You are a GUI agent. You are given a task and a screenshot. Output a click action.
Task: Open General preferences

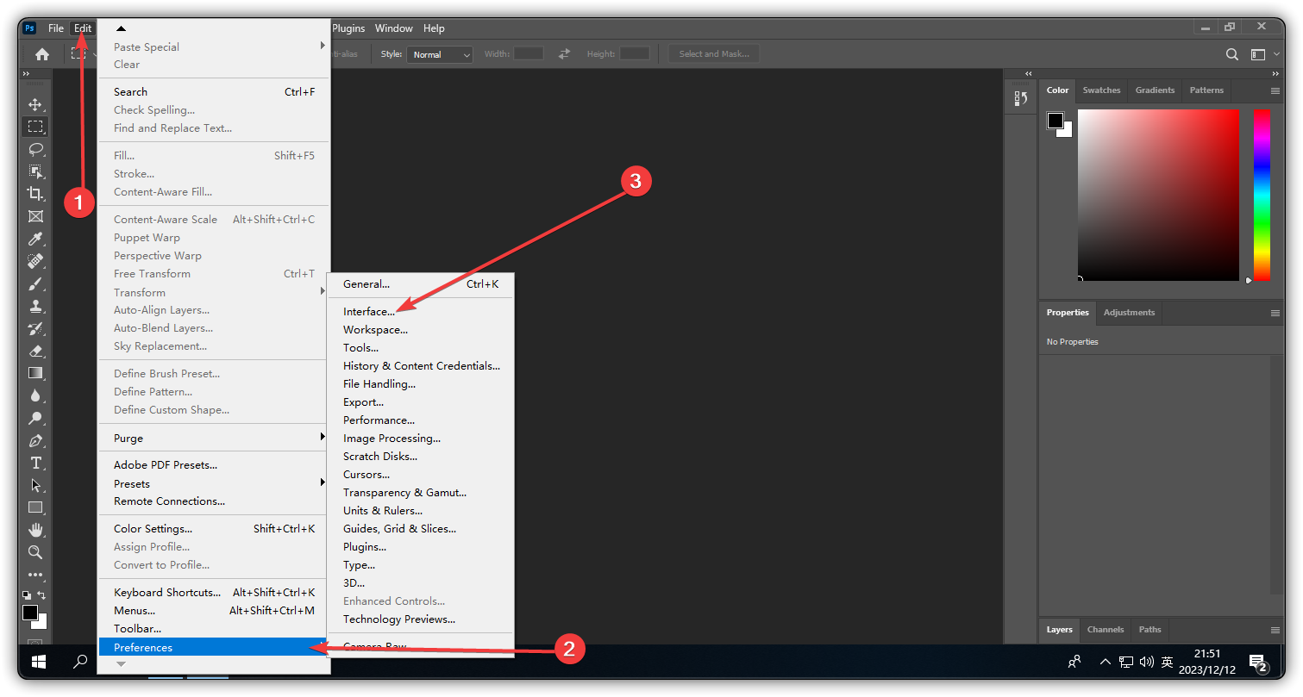[421, 283]
